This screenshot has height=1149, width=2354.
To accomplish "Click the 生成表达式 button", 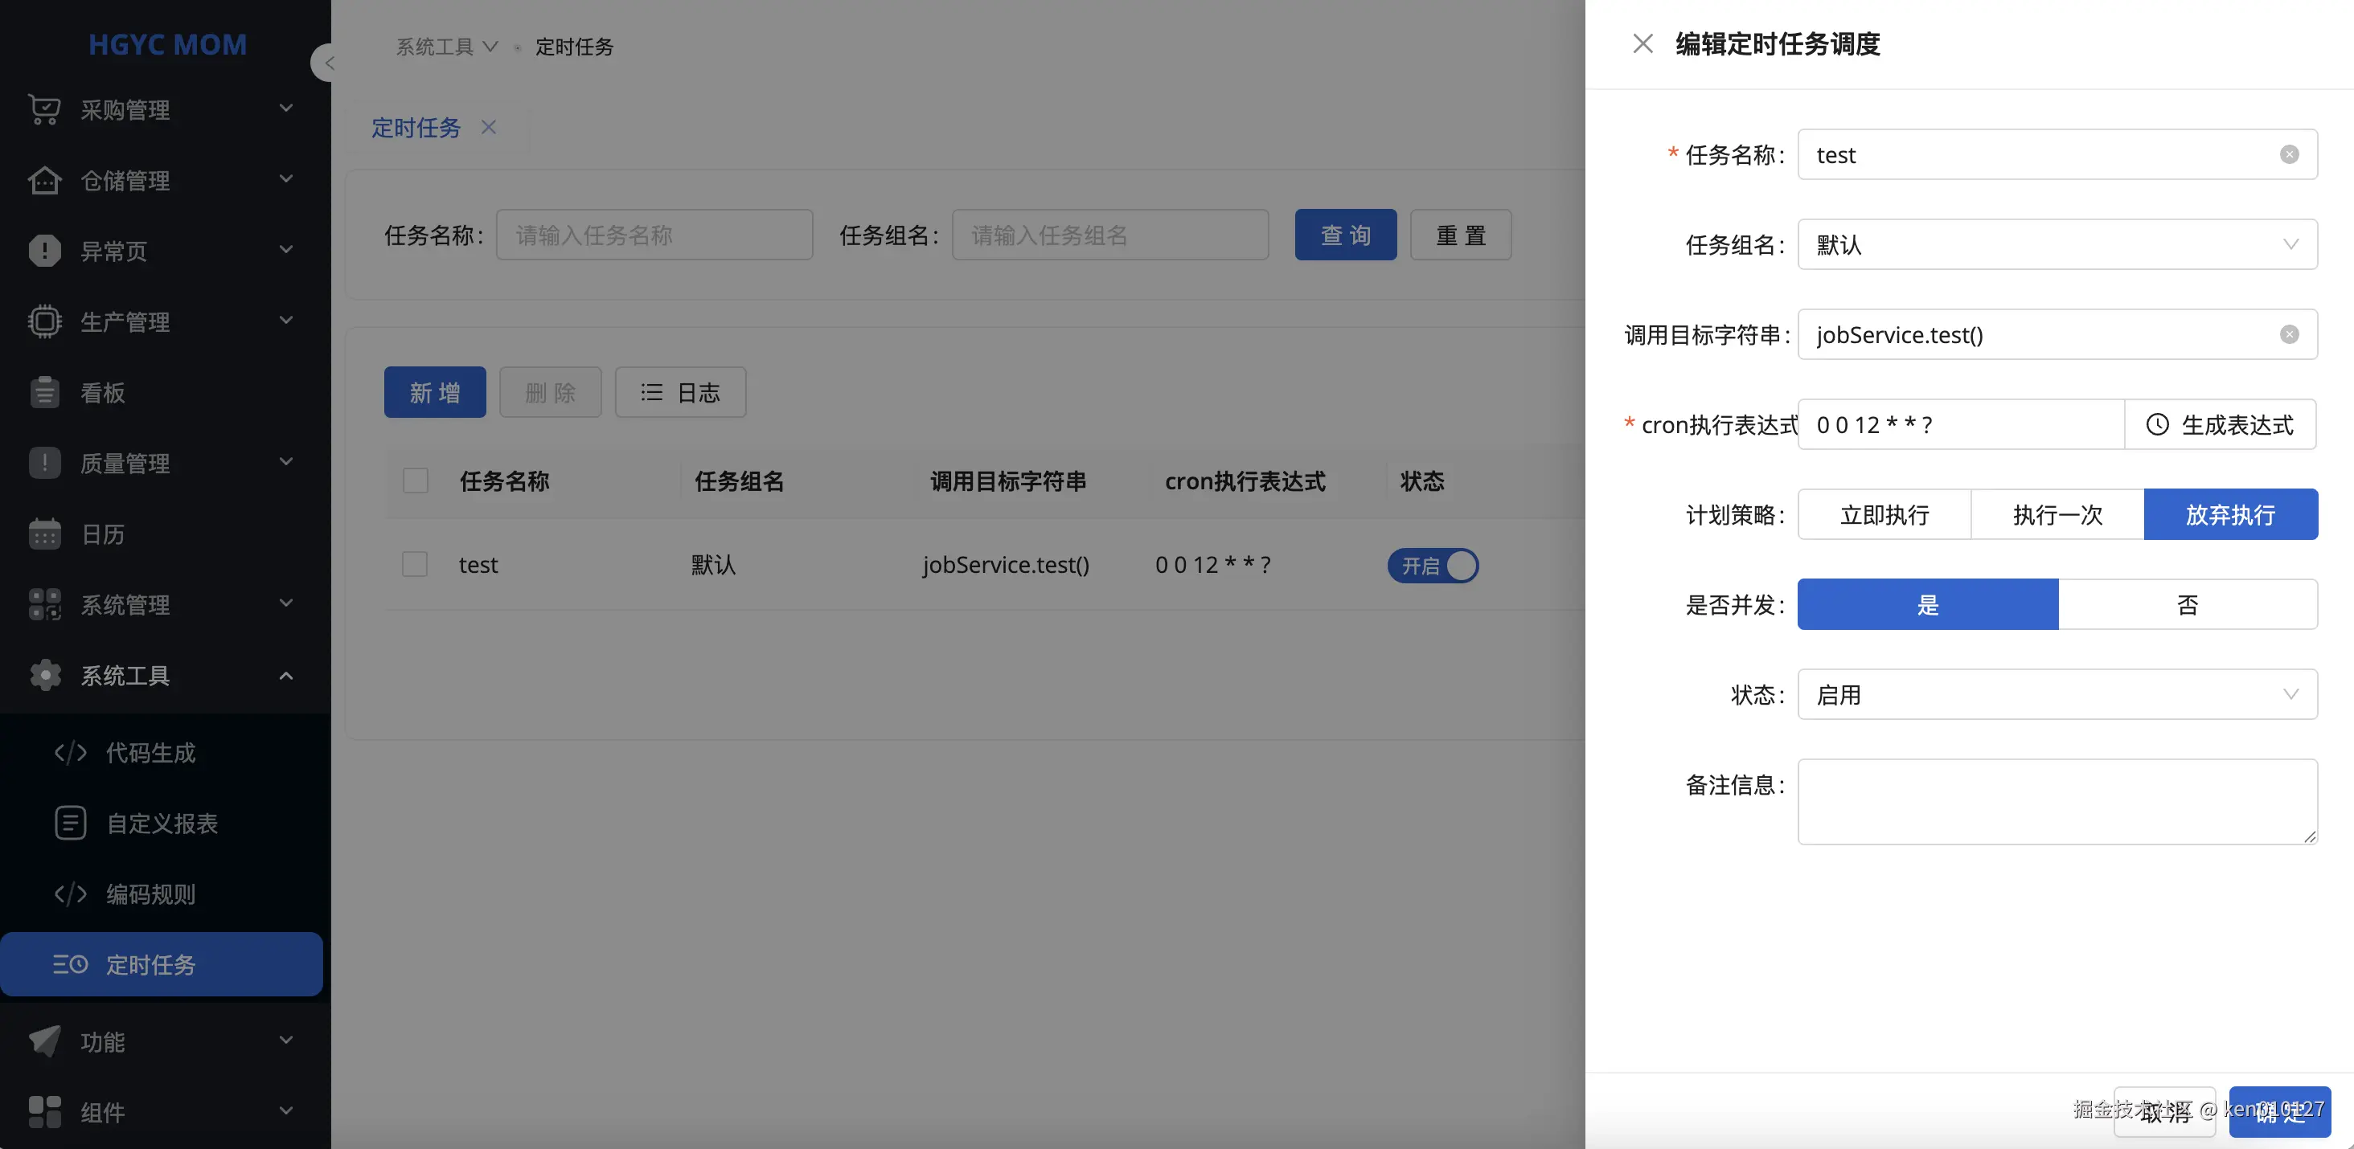I will [2220, 425].
